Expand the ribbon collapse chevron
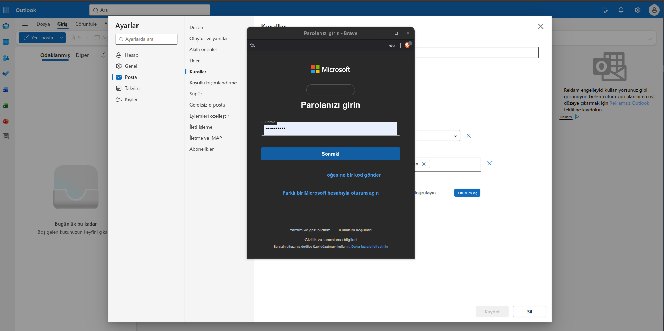The height and width of the screenshot is (331, 664). coord(650,39)
